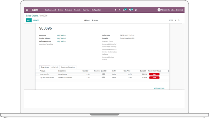Open the Action dropdown

tap(95, 20)
